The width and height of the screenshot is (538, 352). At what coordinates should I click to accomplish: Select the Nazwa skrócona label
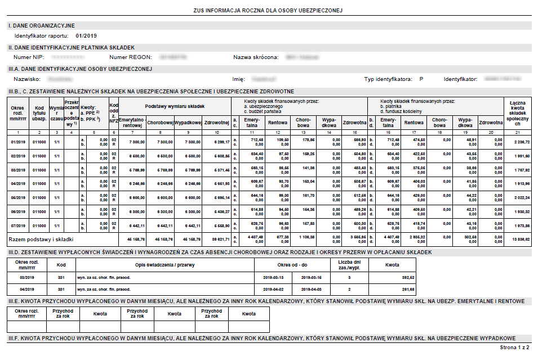coord(256,57)
